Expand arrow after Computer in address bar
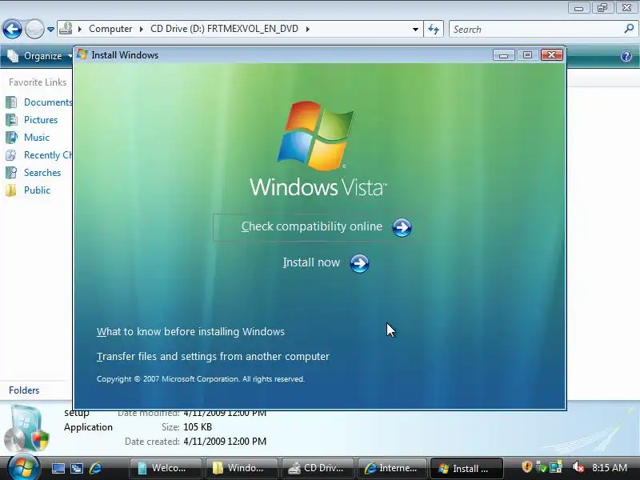Viewport: 640px width, 480px height. pyautogui.click(x=142, y=29)
